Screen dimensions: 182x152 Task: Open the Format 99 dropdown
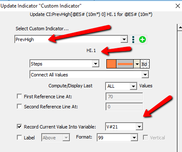pos(134,138)
